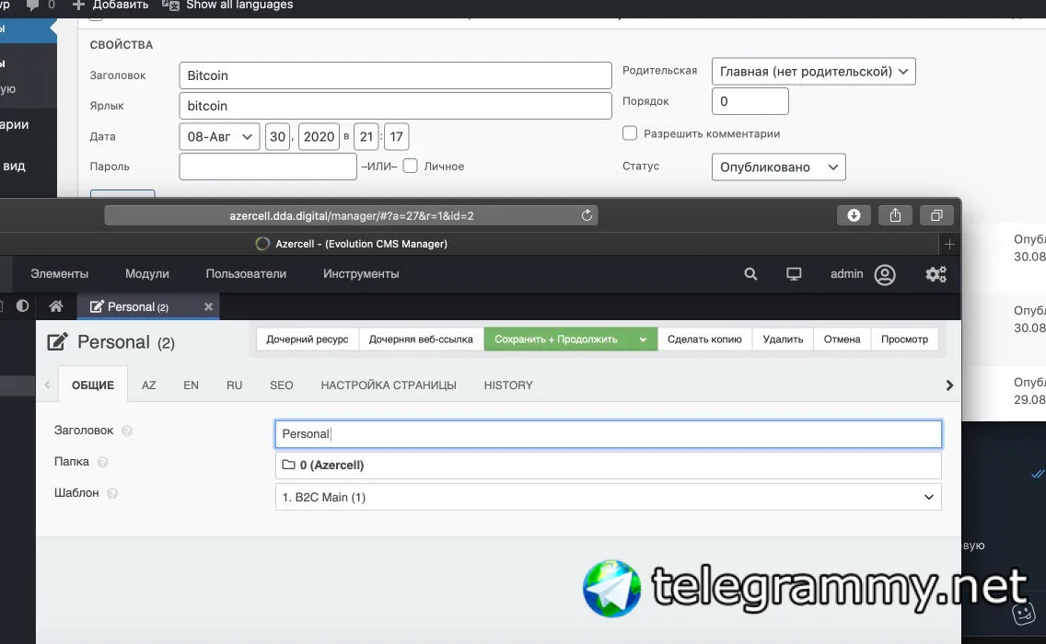Screen dimensions: 1046x644
Task: Toggle the dark mode half-circle icon
Action: click(x=23, y=305)
